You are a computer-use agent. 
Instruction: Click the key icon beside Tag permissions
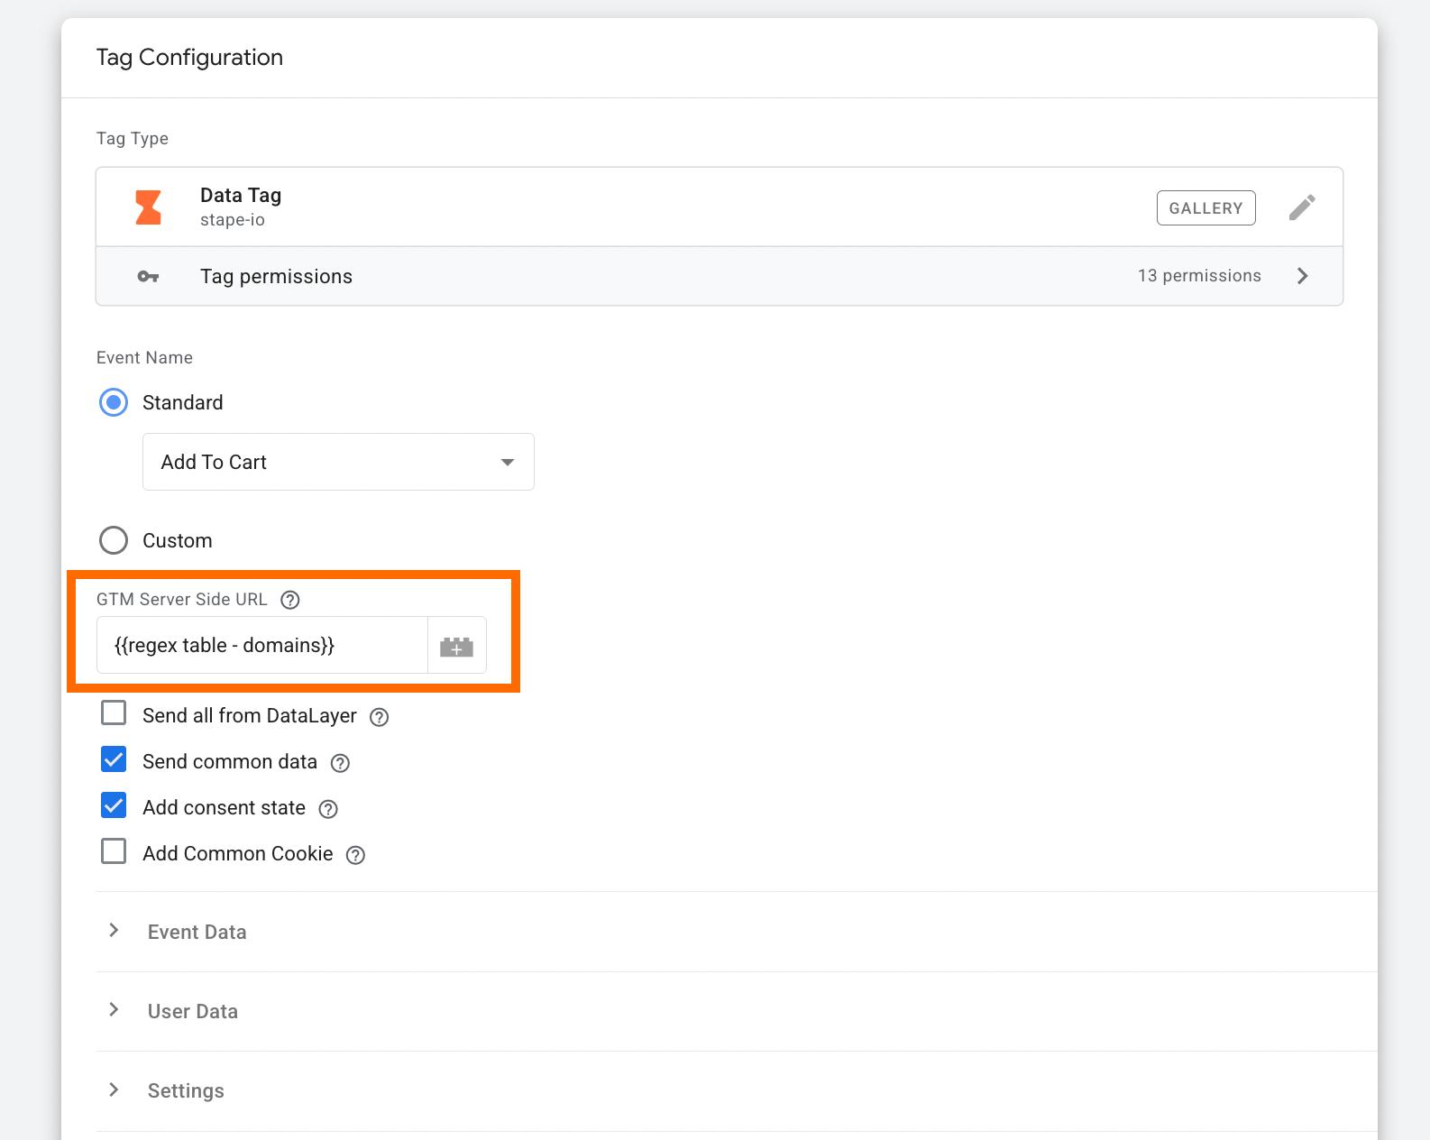pyautogui.click(x=148, y=276)
